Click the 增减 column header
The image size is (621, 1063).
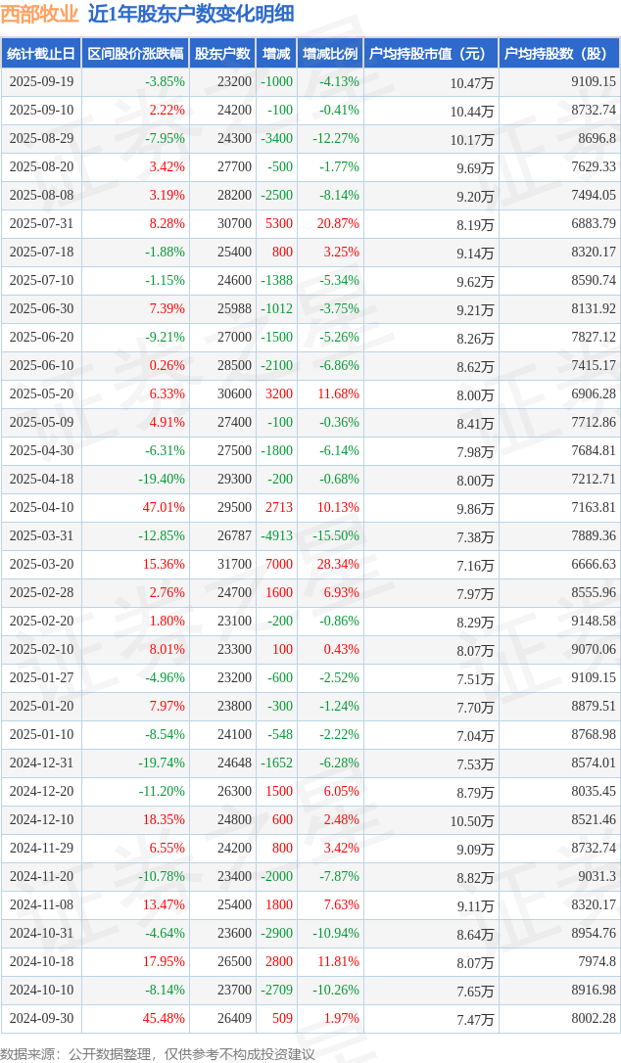click(276, 54)
